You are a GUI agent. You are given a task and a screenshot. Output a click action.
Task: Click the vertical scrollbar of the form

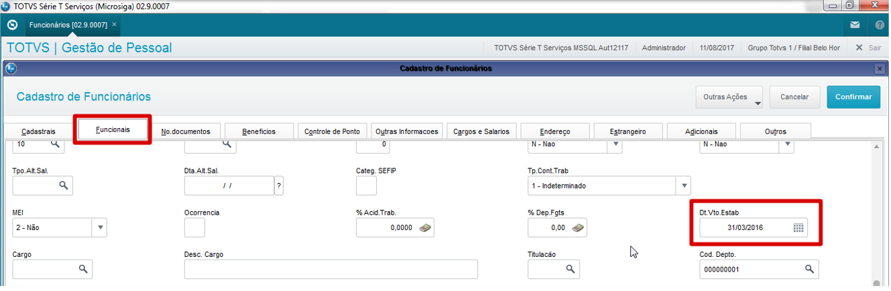coord(876,213)
